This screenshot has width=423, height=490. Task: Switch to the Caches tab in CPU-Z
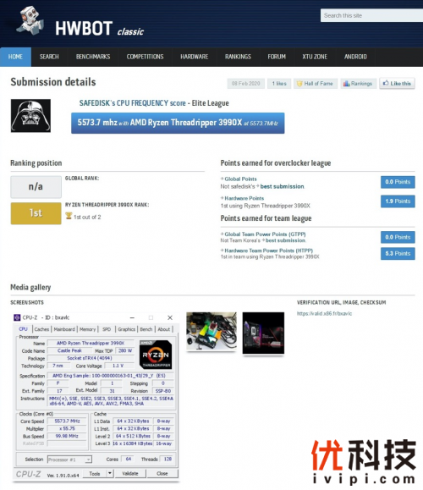tap(41, 329)
